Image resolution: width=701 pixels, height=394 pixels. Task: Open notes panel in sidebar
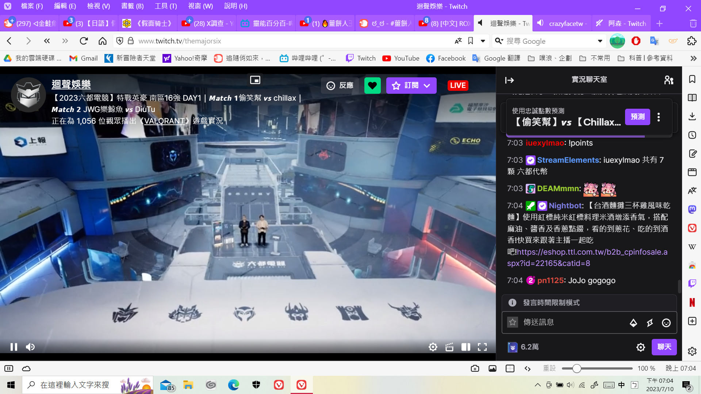point(692,154)
